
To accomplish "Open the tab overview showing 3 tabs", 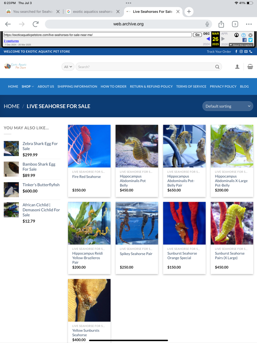I will pyautogui.click(x=235, y=24).
